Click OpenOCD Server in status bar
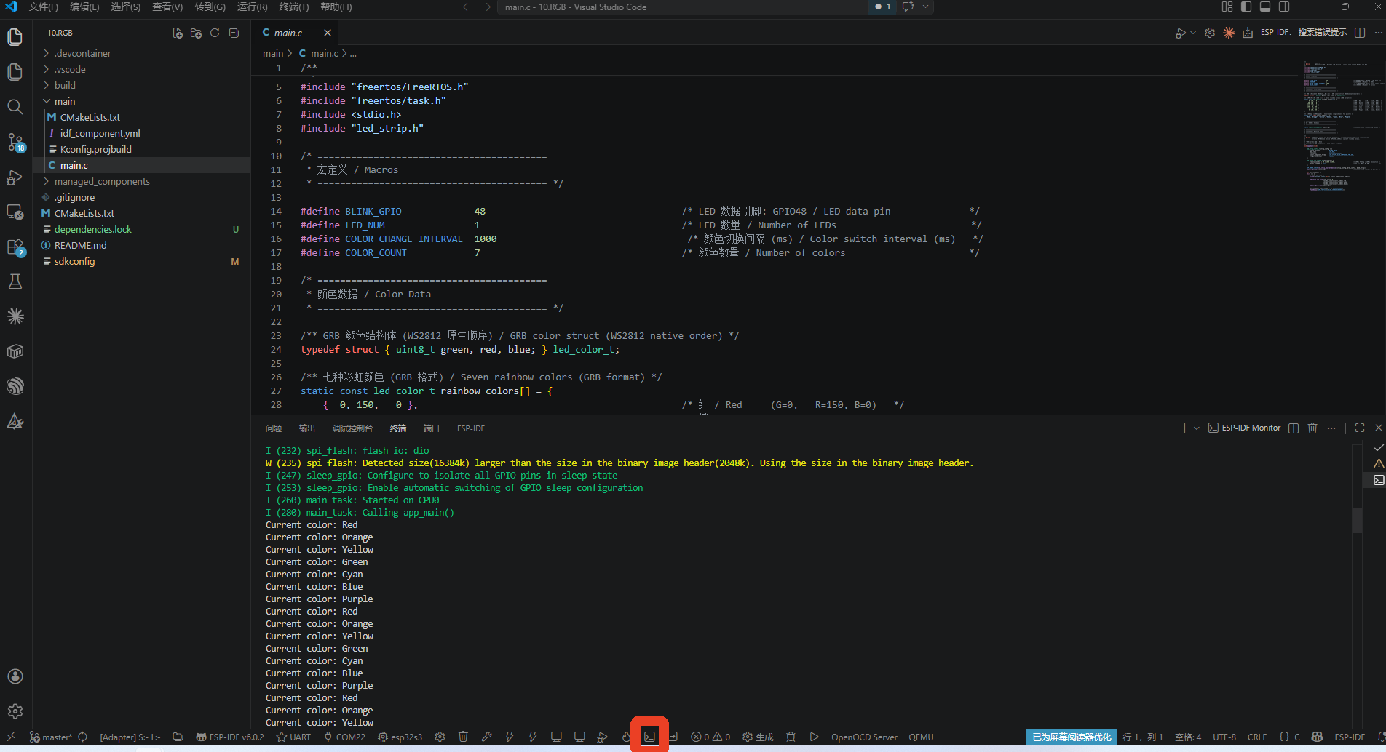1386x752 pixels. [x=864, y=737]
